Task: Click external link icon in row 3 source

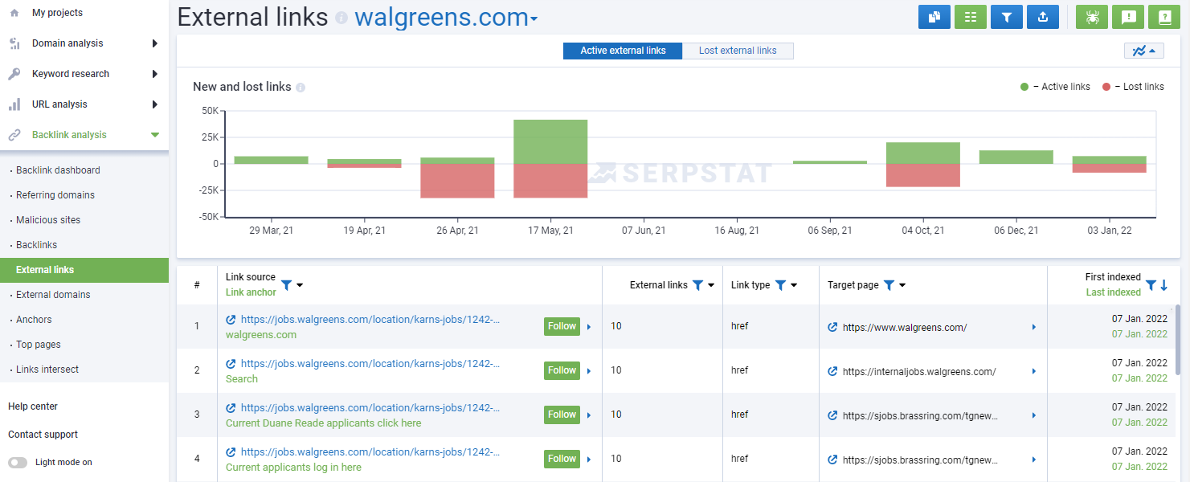Action: [231, 407]
